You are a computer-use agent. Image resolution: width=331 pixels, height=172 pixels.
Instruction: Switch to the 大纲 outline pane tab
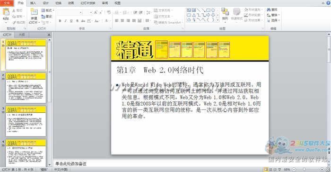(x=22, y=35)
